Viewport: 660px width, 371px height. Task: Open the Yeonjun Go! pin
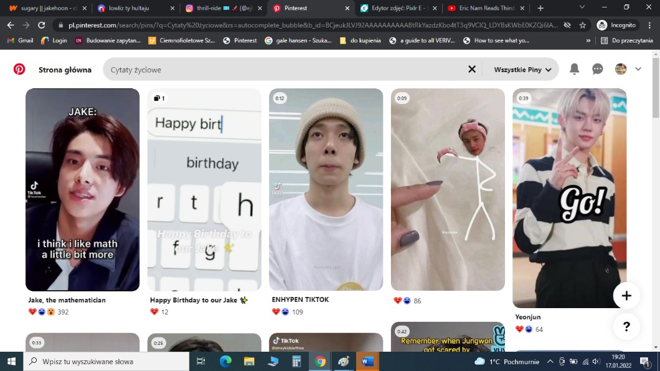click(569, 198)
